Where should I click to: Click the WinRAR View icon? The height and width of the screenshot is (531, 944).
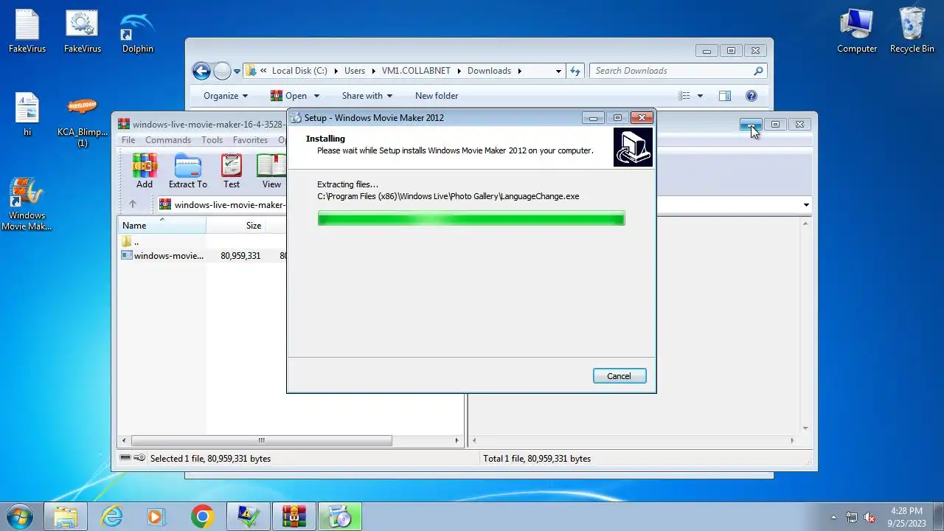(271, 171)
